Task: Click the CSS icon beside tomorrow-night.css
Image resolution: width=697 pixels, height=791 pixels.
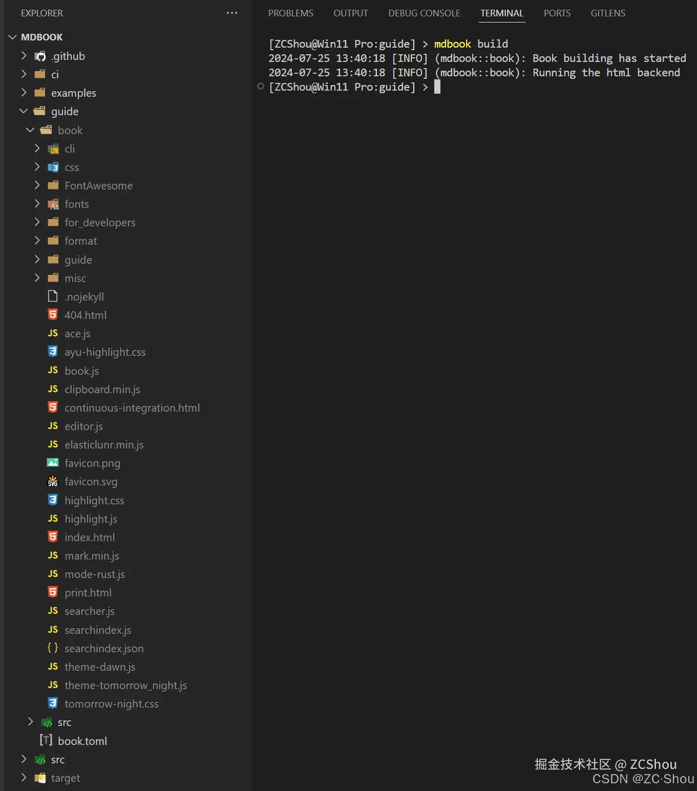Action: [53, 703]
